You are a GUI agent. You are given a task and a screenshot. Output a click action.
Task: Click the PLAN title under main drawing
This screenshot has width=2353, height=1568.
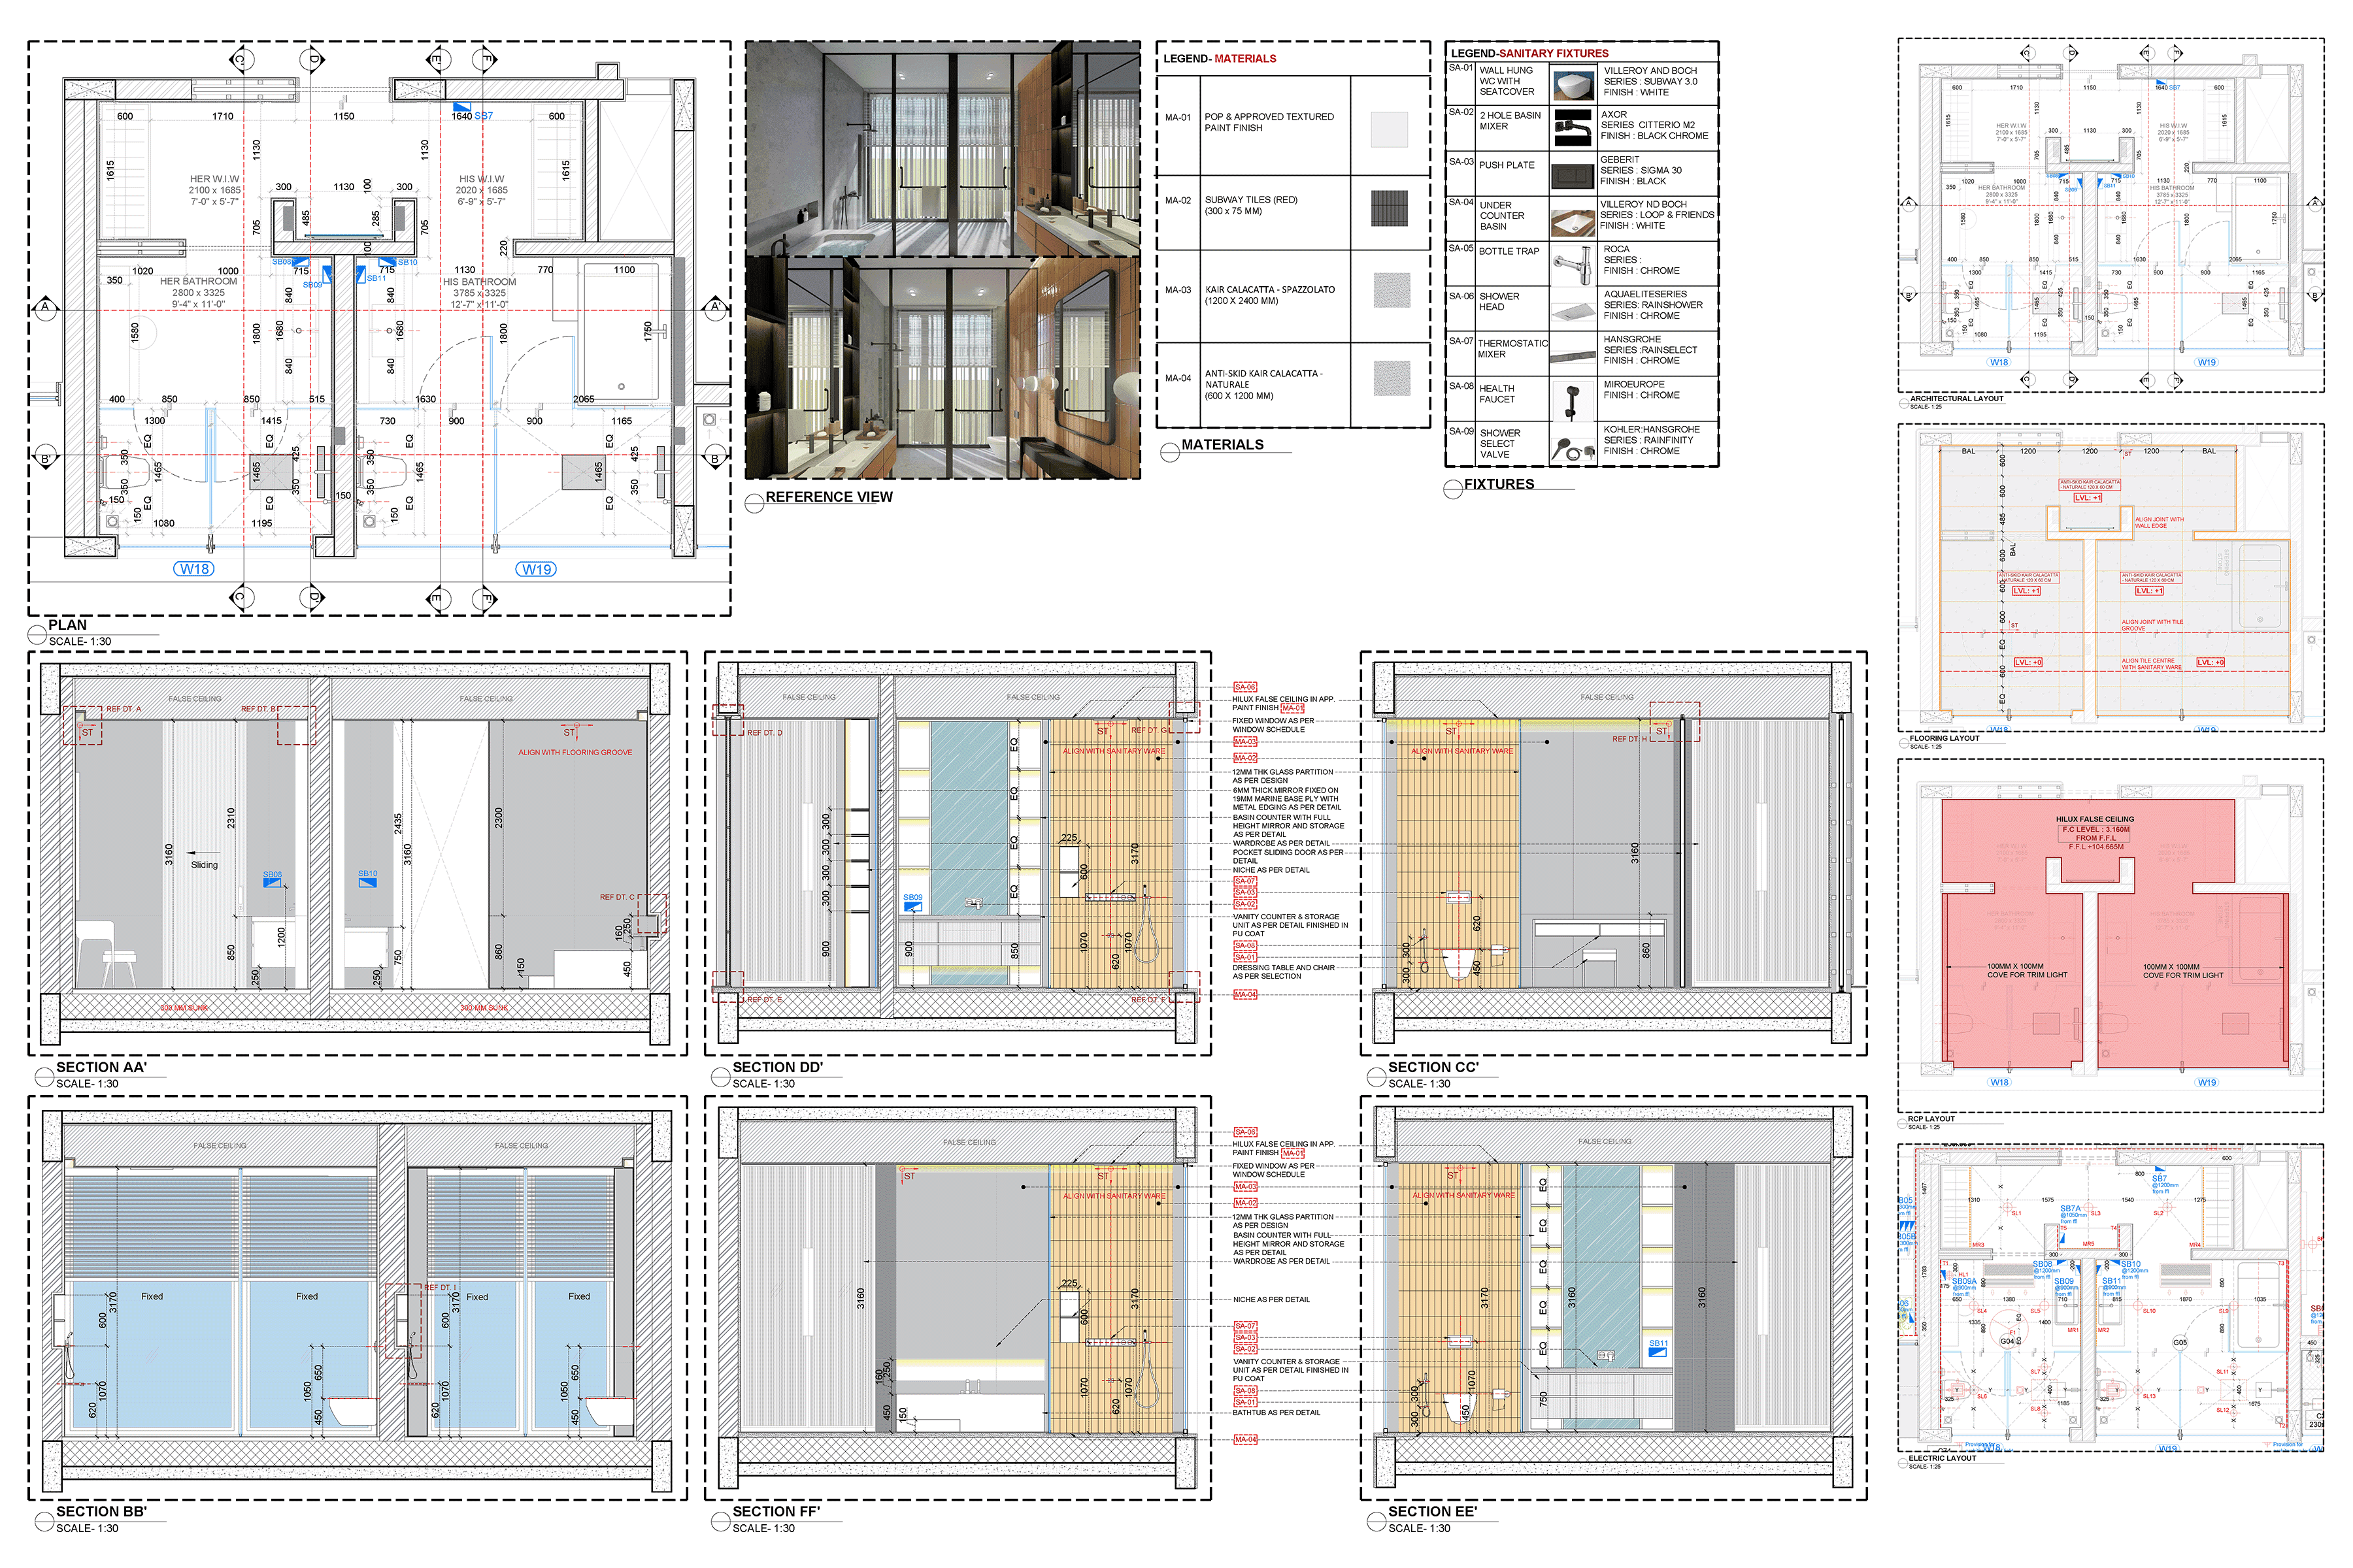tap(68, 625)
